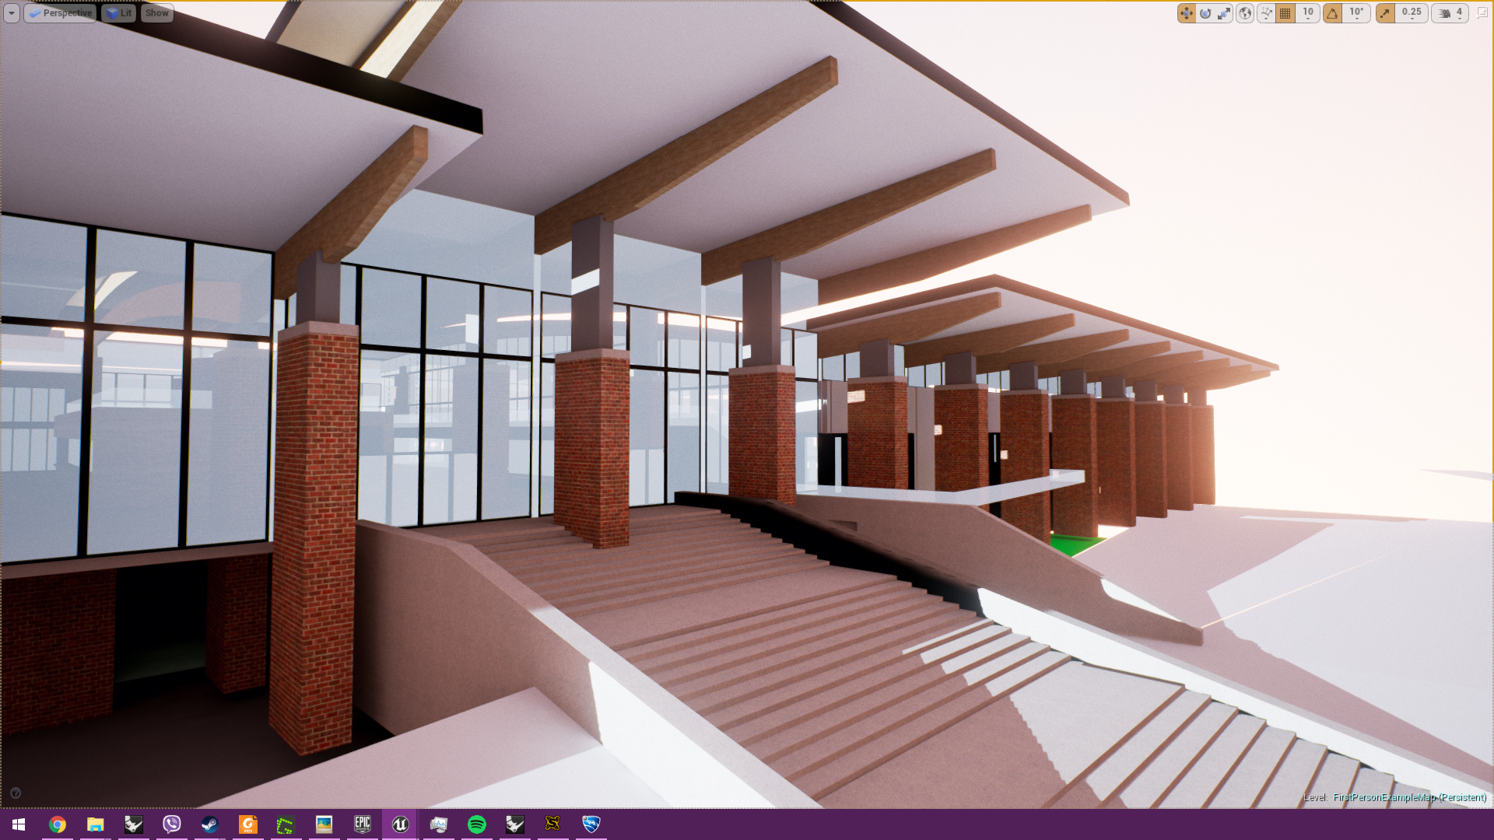Open Epic Games Launcher from taskbar
The image size is (1494, 840).
363,824
